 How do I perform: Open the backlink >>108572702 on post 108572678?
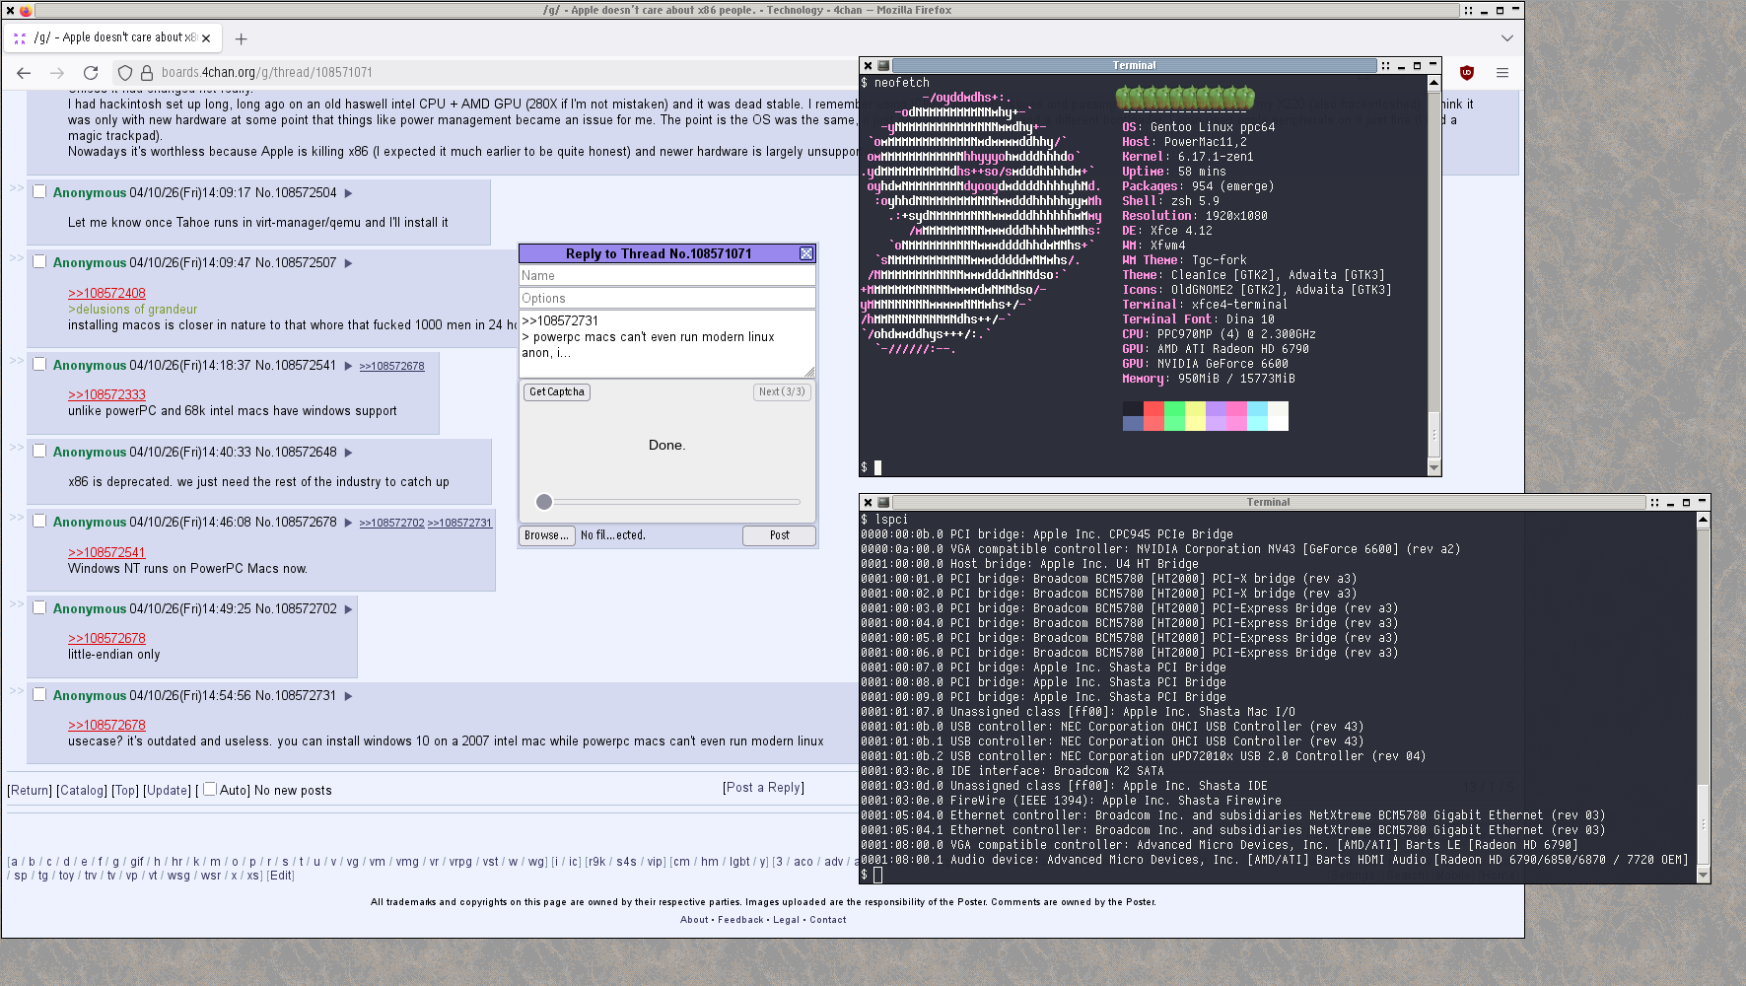coord(391,524)
